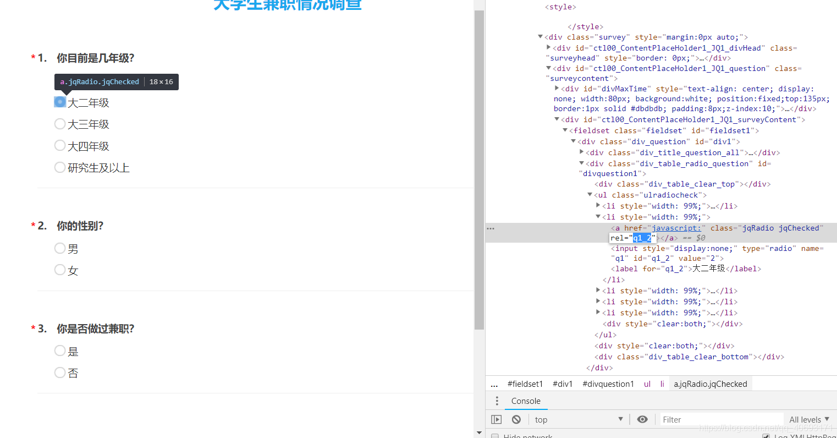Collapse the JQ1_surveyContent div node
Viewport: 837px width, 438px height.
(x=557, y=119)
